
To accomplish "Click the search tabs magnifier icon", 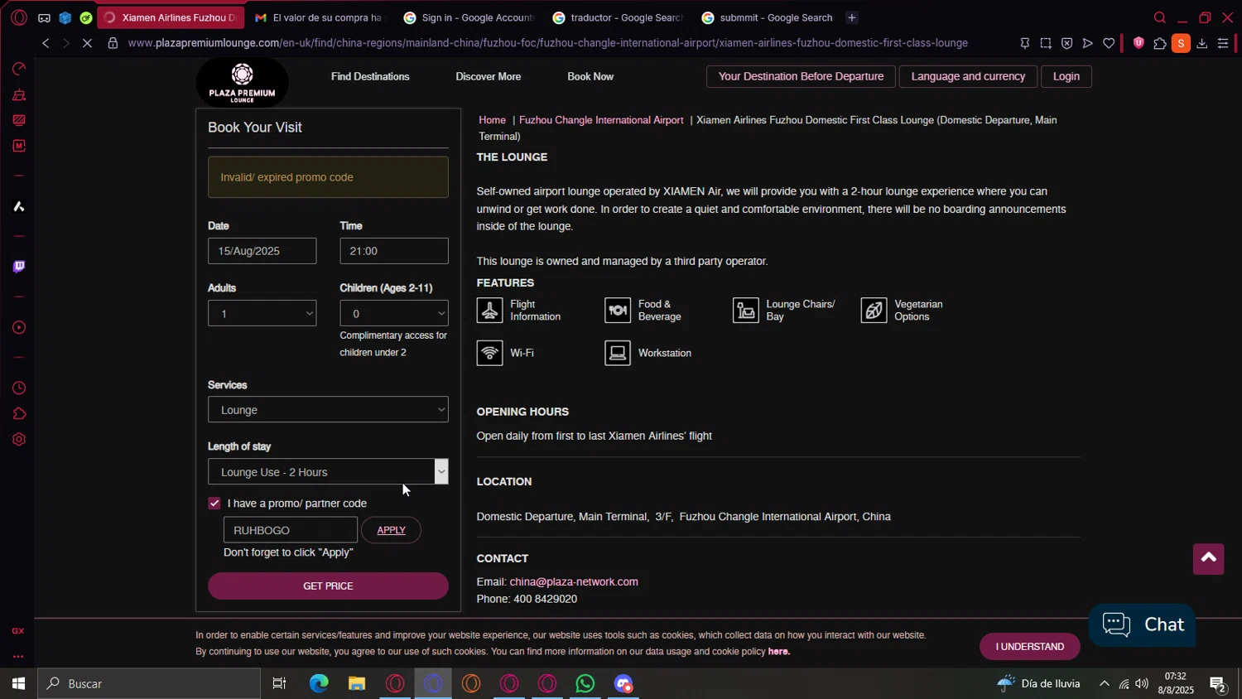I will pyautogui.click(x=1160, y=17).
